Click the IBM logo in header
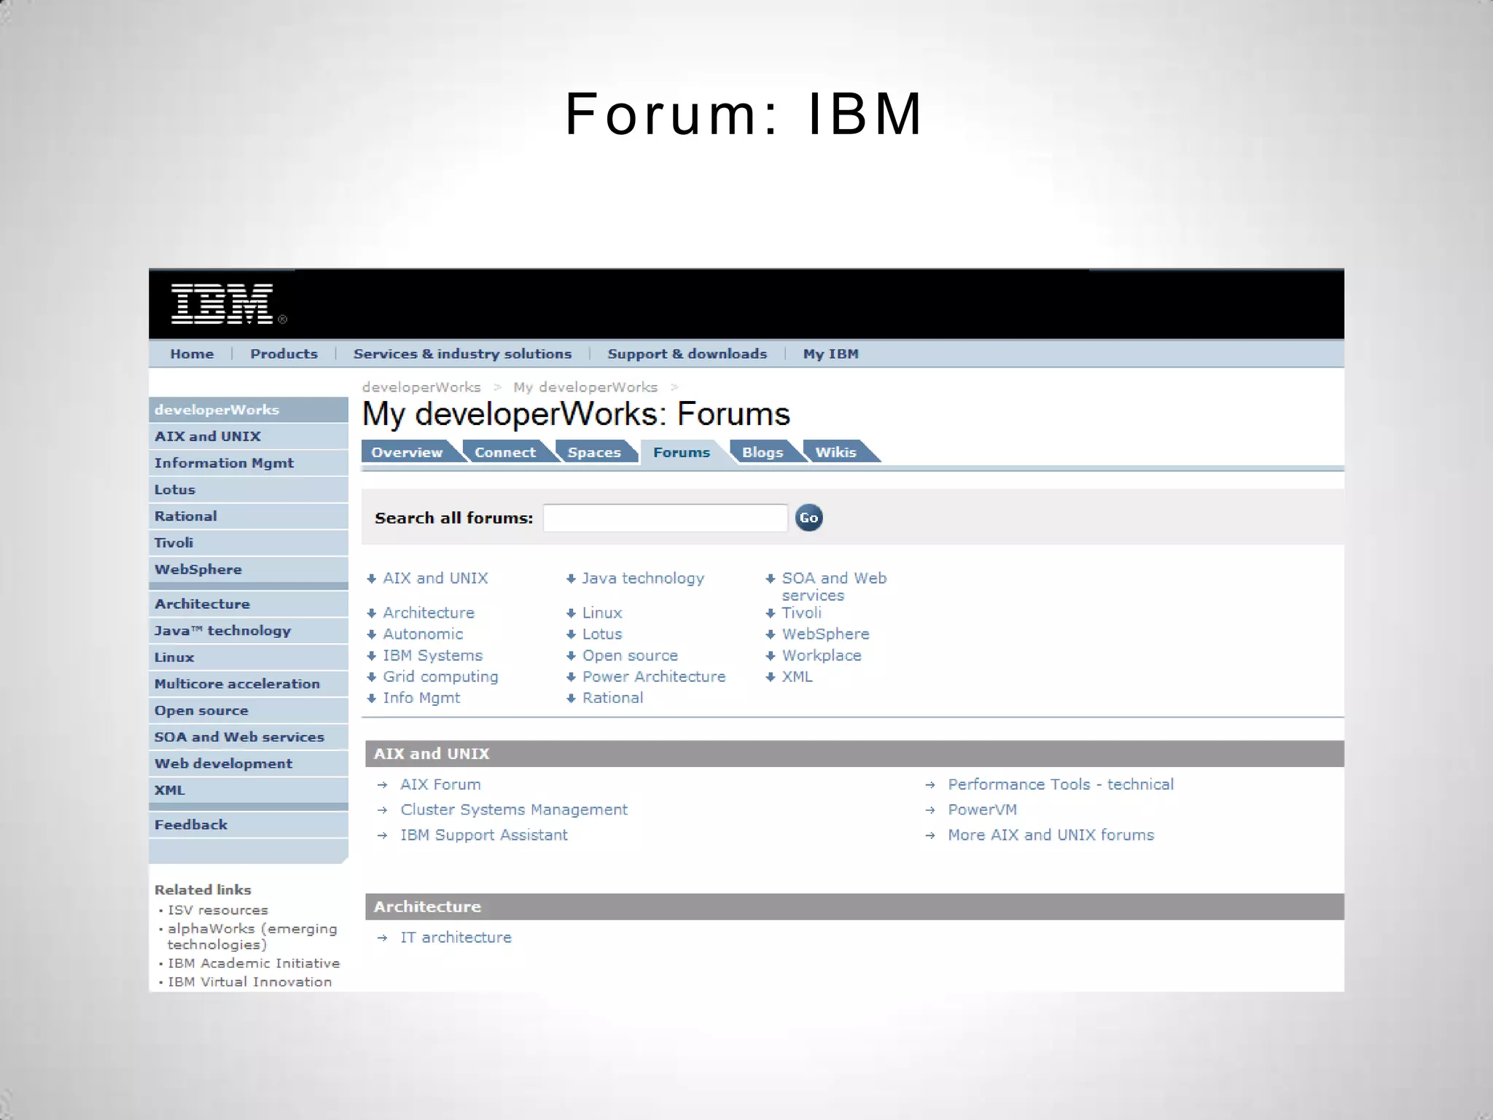This screenshot has height=1120, width=1493. click(x=222, y=304)
